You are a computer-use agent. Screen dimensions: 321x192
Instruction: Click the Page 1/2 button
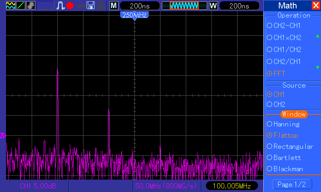[292, 184]
